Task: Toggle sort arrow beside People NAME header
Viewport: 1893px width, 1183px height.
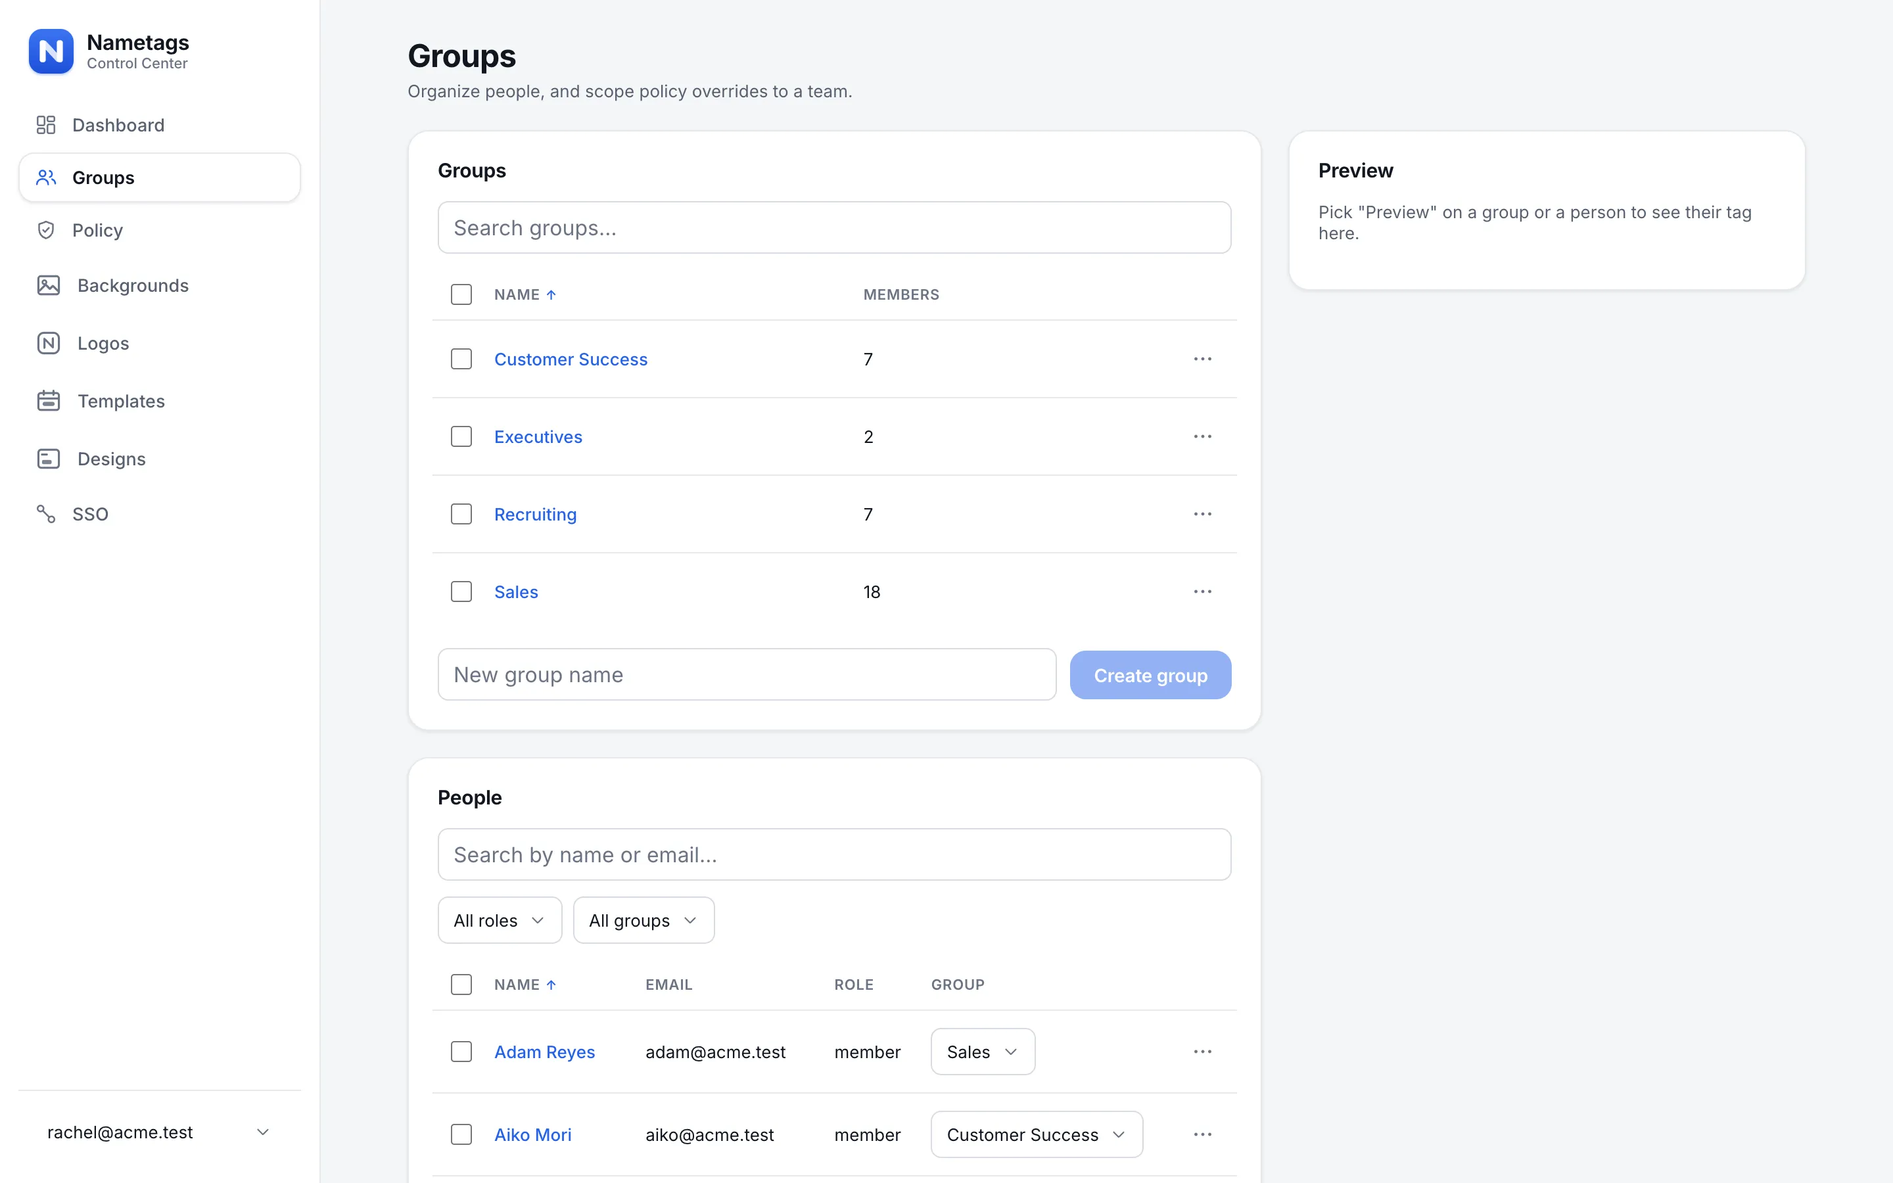Action: point(551,985)
